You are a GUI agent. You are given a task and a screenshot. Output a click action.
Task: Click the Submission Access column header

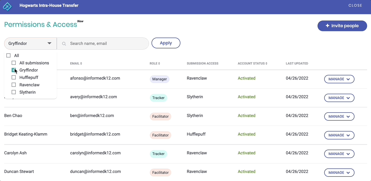click(x=203, y=63)
